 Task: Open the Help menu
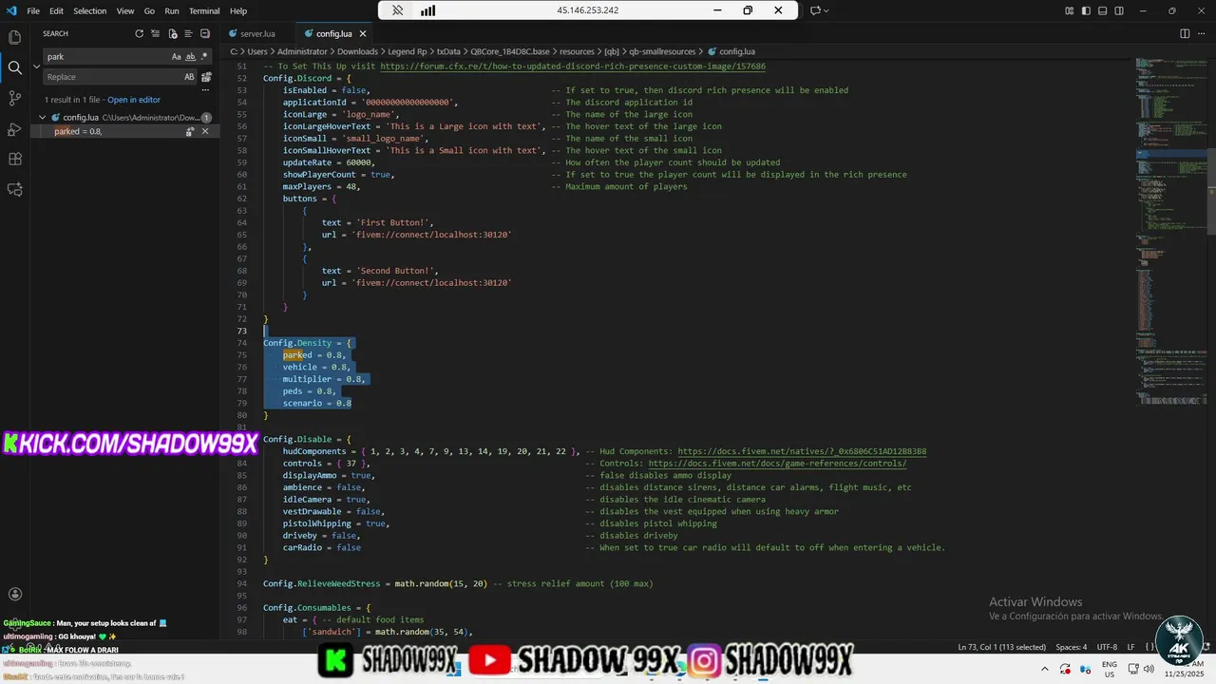click(x=238, y=10)
